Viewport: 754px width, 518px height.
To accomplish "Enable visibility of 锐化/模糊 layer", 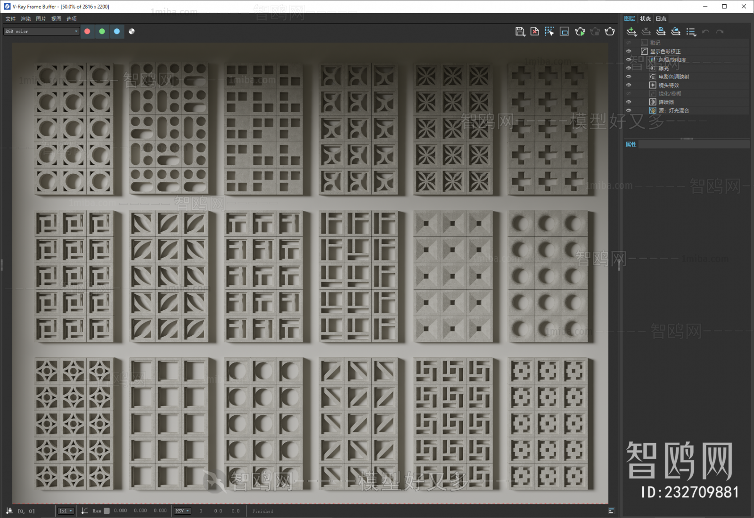I will pos(628,94).
